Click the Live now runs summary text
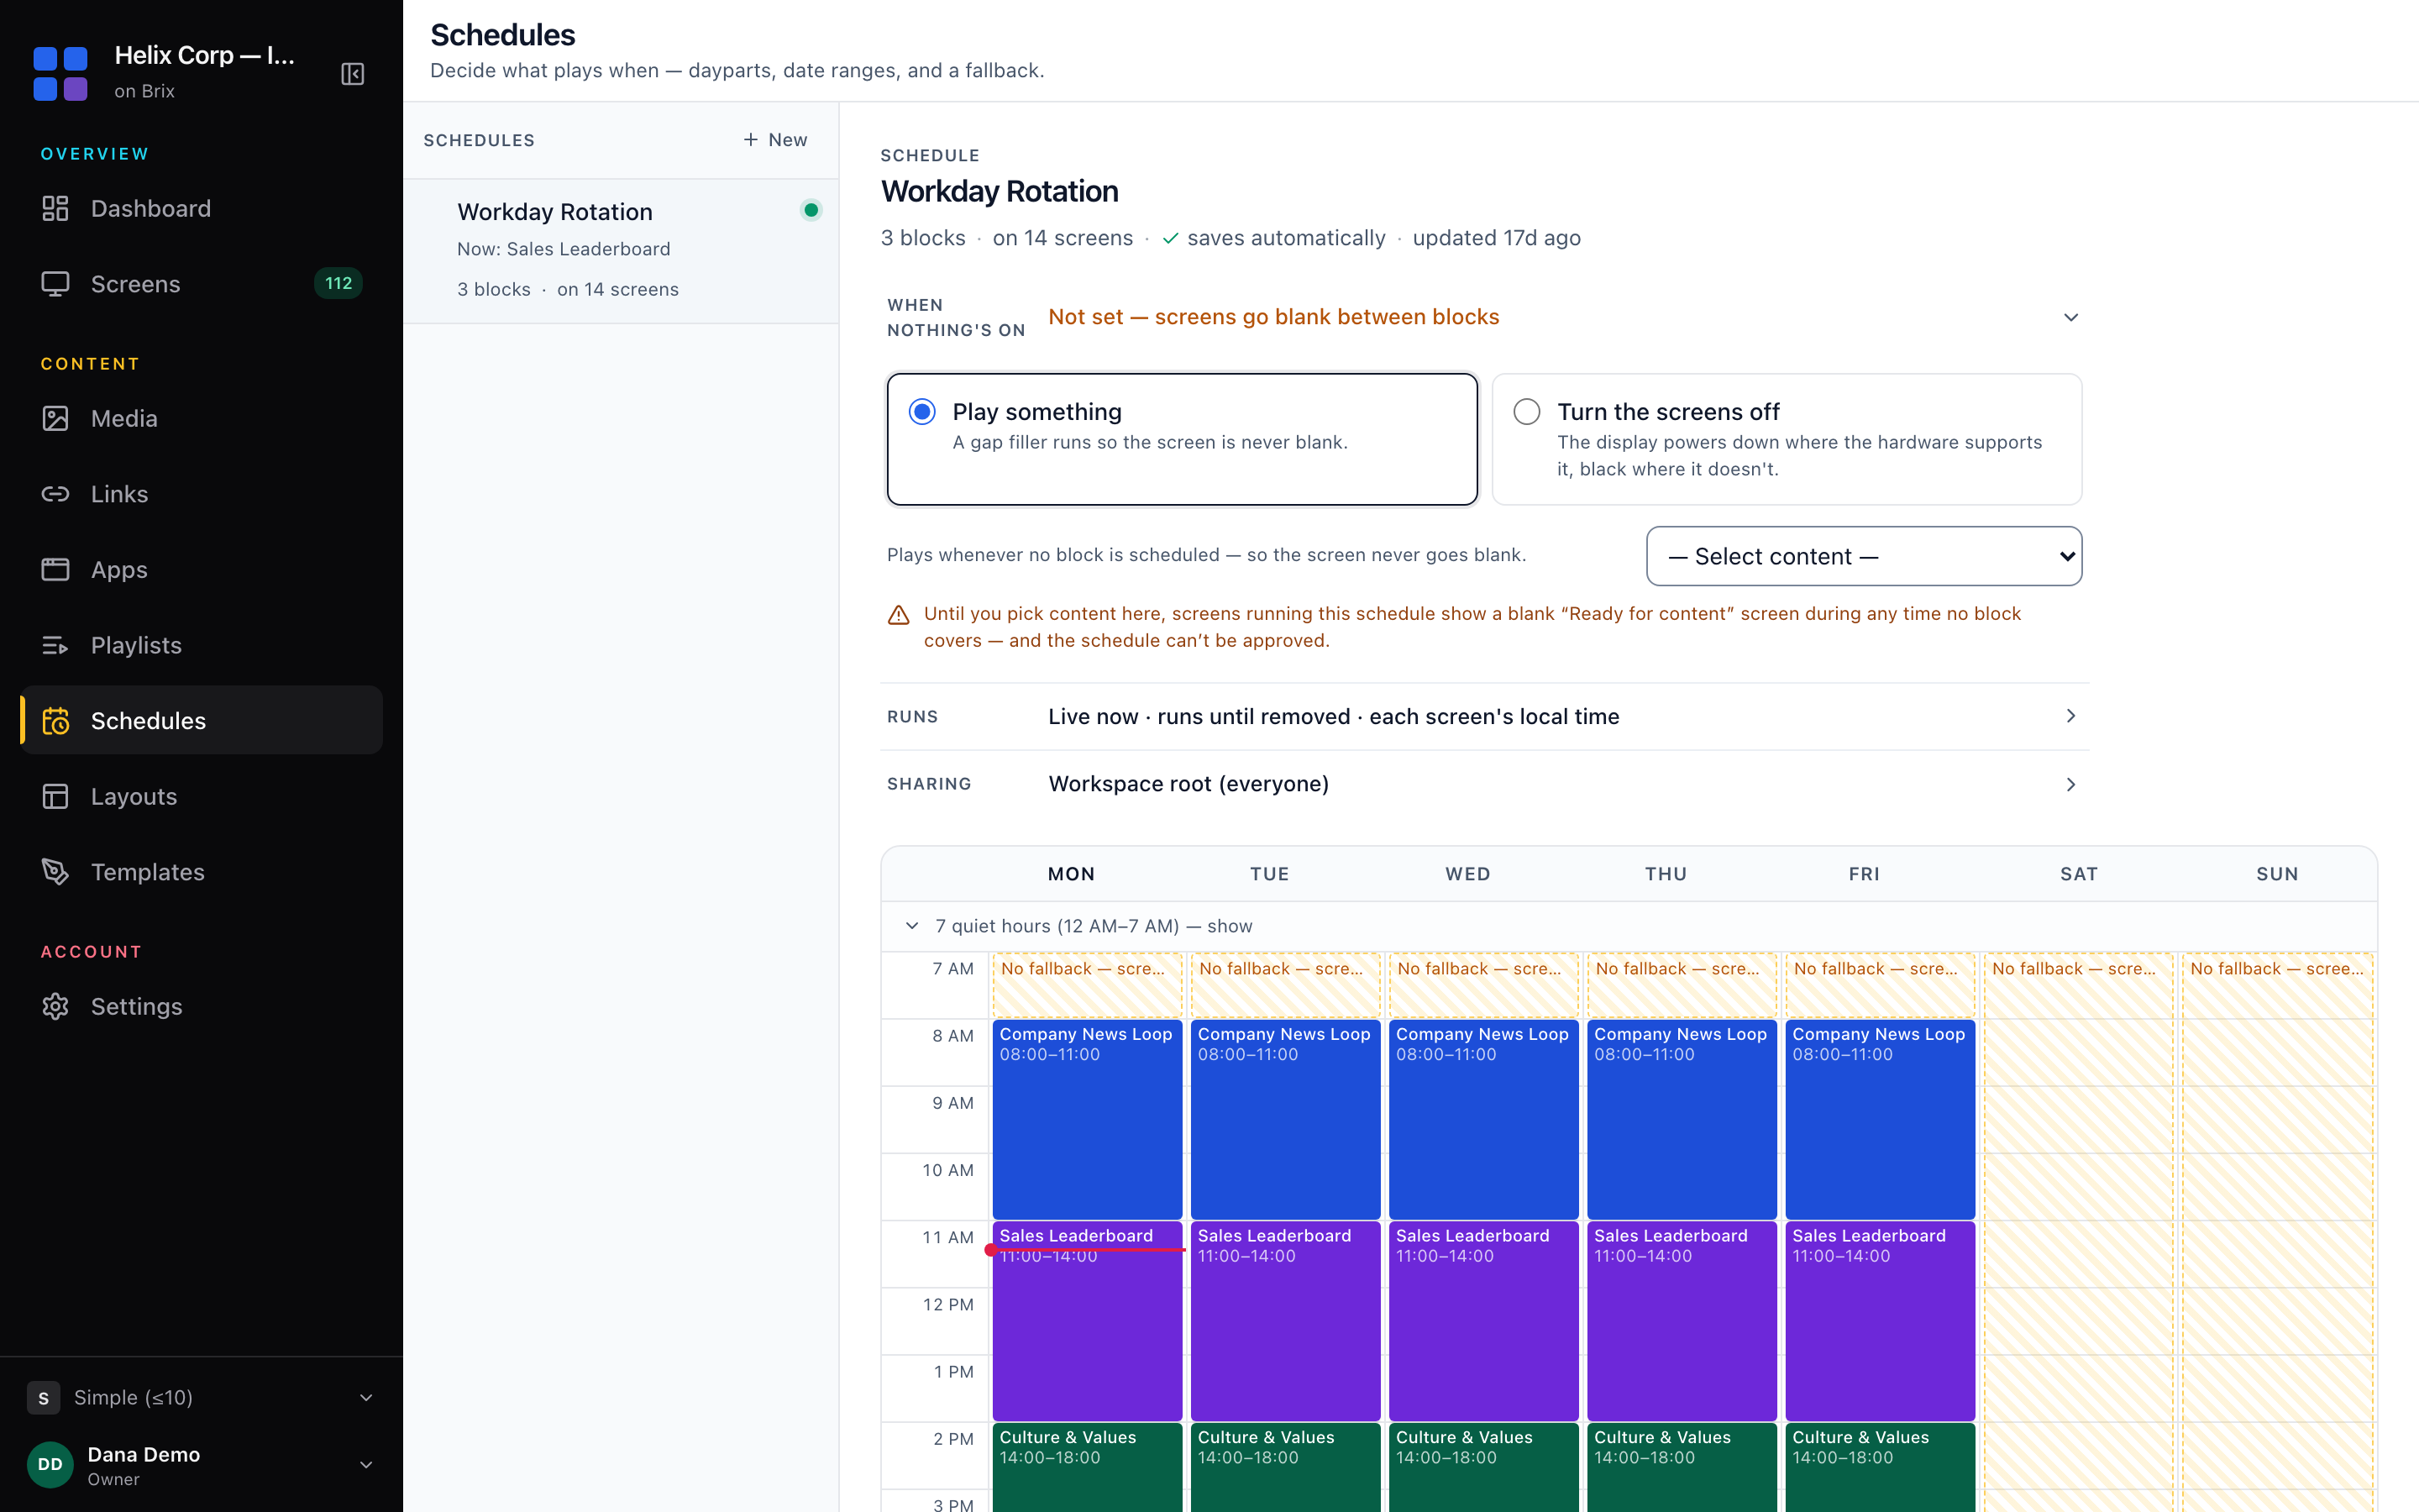The image size is (2419, 1512). pyautogui.click(x=1334, y=716)
